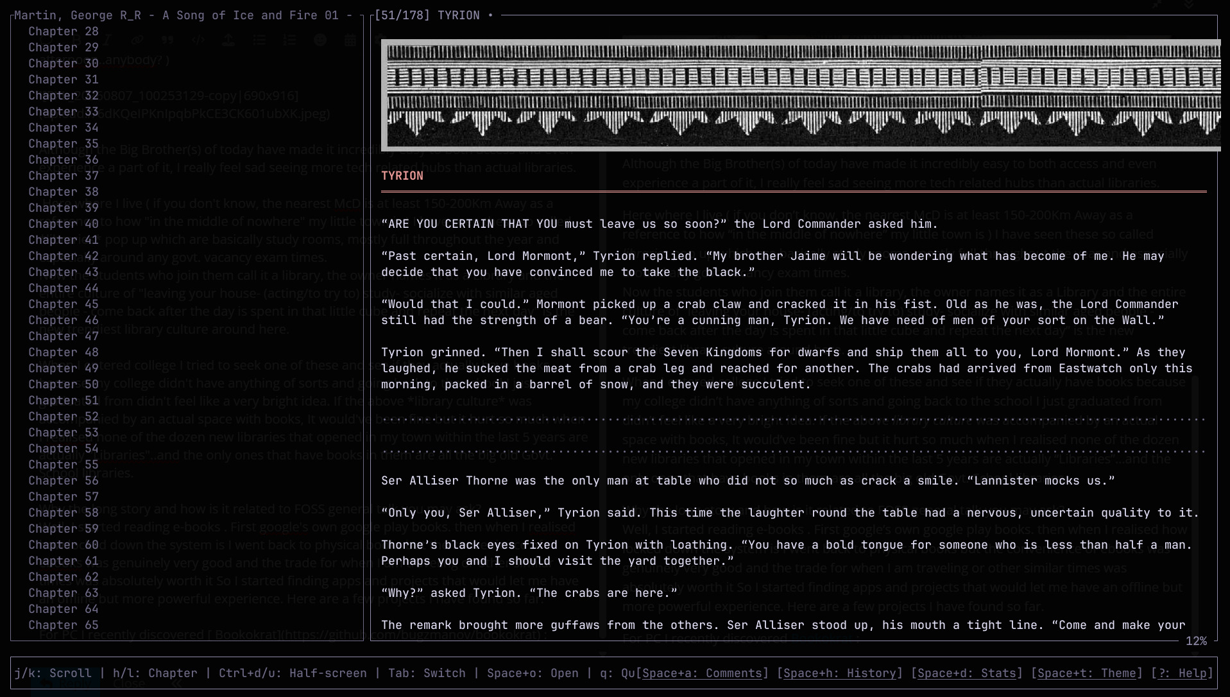The height and width of the screenshot is (697, 1230).
Task: Jump to Chapter 53
Action: point(64,433)
